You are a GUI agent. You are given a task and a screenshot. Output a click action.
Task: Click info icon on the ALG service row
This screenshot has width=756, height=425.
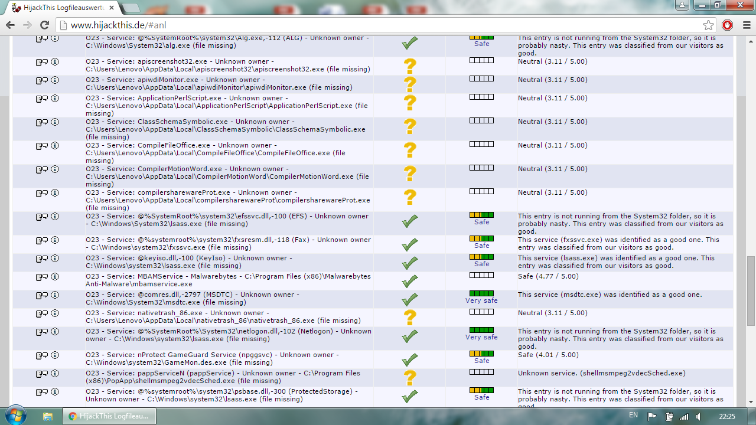pos(55,38)
